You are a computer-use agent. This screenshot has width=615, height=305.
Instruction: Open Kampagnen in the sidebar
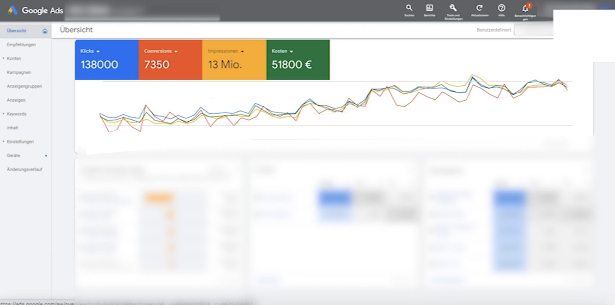pos(19,72)
